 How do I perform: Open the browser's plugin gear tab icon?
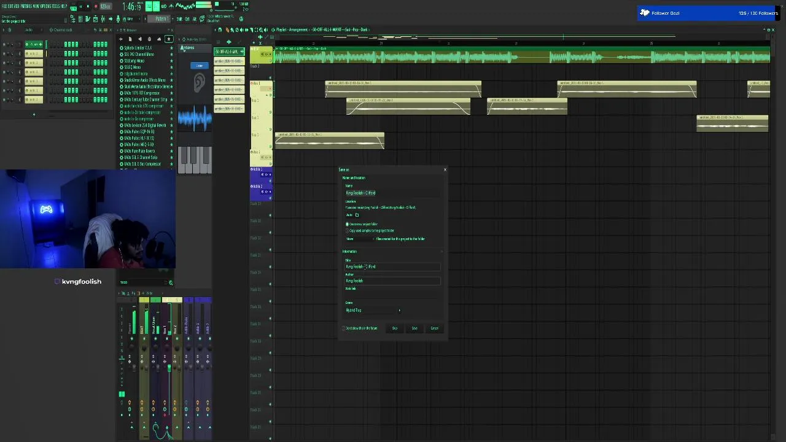(x=149, y=39)
